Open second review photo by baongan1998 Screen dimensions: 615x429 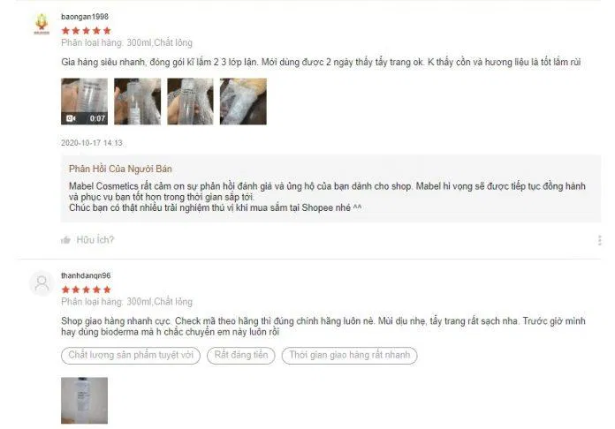pos(137,102)
